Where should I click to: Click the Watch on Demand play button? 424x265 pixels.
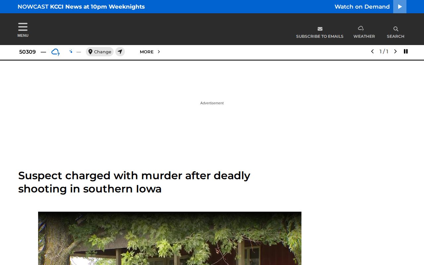[x=400, y=7]
